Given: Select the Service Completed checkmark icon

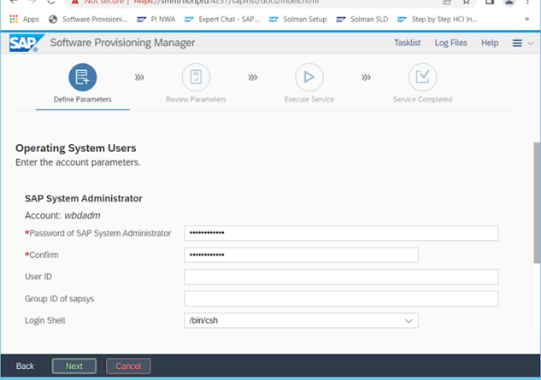Looking at the screenshot, I should (422, 77).
